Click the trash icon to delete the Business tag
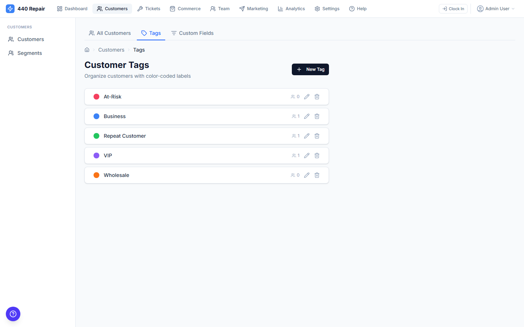Screen dimensions: 524x327 coord(317,116)
